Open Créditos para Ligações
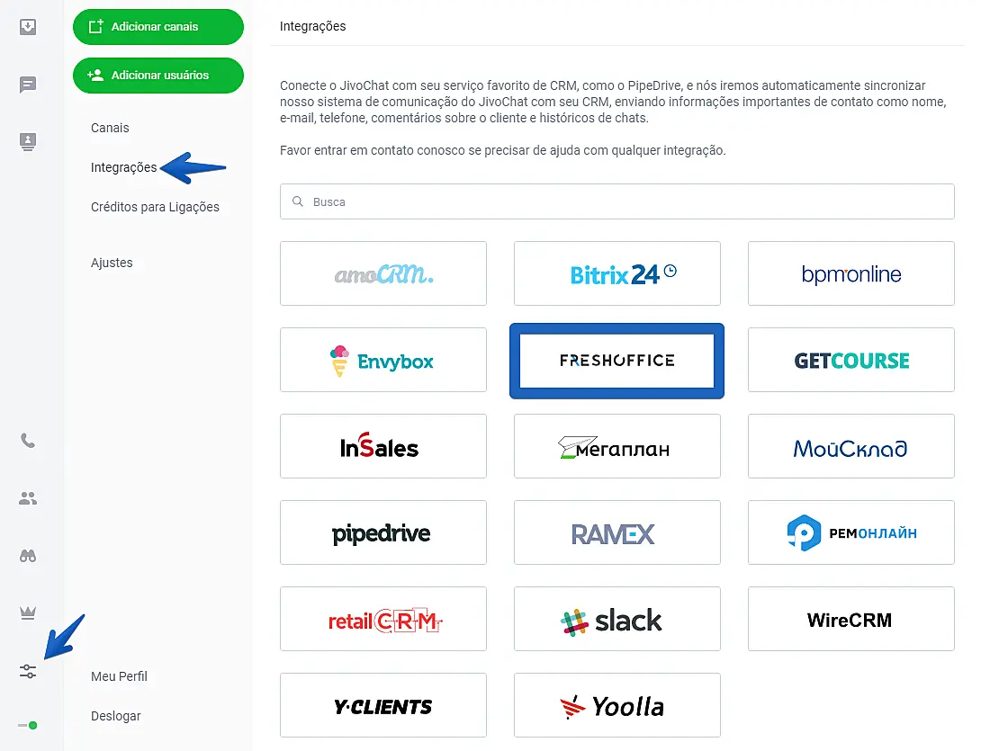This screenshot has width=981, height=751. click(155, 207)
